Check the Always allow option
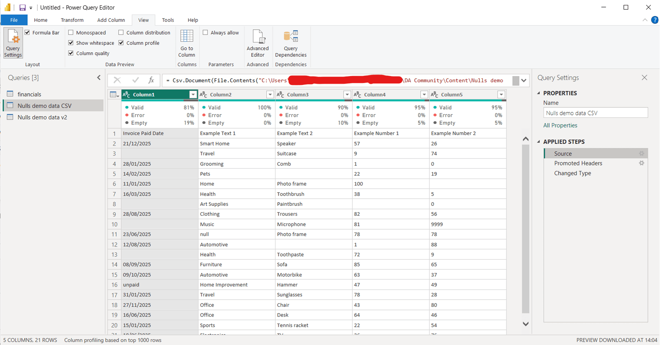Viewport: 660px width, 345px height. click(205, 33)
